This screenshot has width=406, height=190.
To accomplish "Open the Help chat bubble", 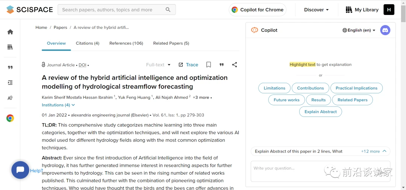I will click(x=20, y=170).
